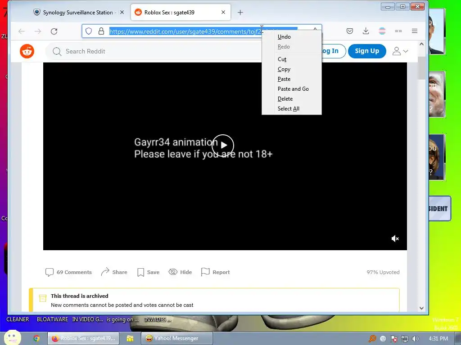Screen dimensions: 461x345
Task: Click the taskbar volume speaker icon
Action: [x=415, y=339]
